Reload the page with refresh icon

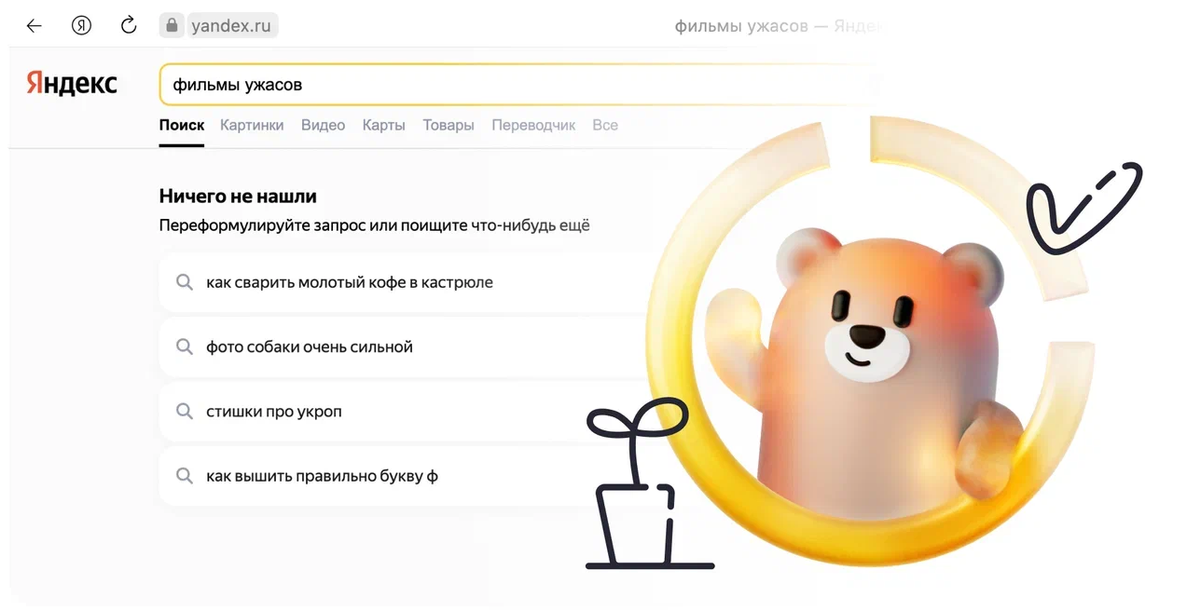click(x=129, y=25)
